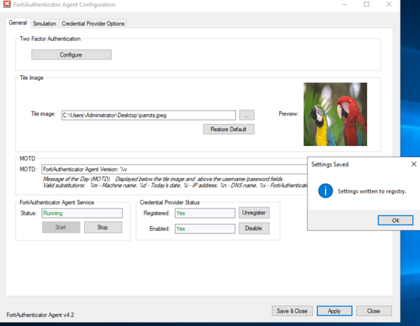The width and height of the screenshot is (420, 326).
Task: Minimize the Agent Configuration window
Action: (x=344, y=4)
